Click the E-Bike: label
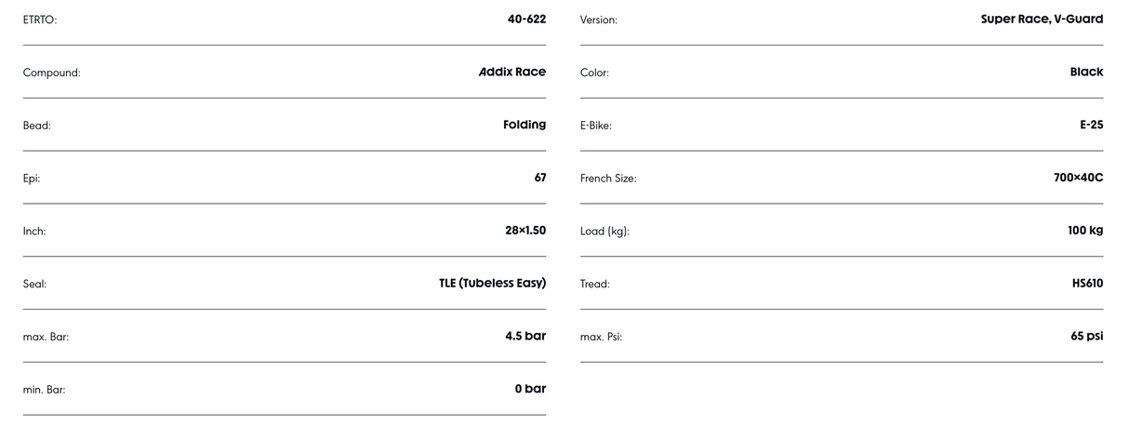Screen dimensions: 1129x426 click(x=595, y=126)
